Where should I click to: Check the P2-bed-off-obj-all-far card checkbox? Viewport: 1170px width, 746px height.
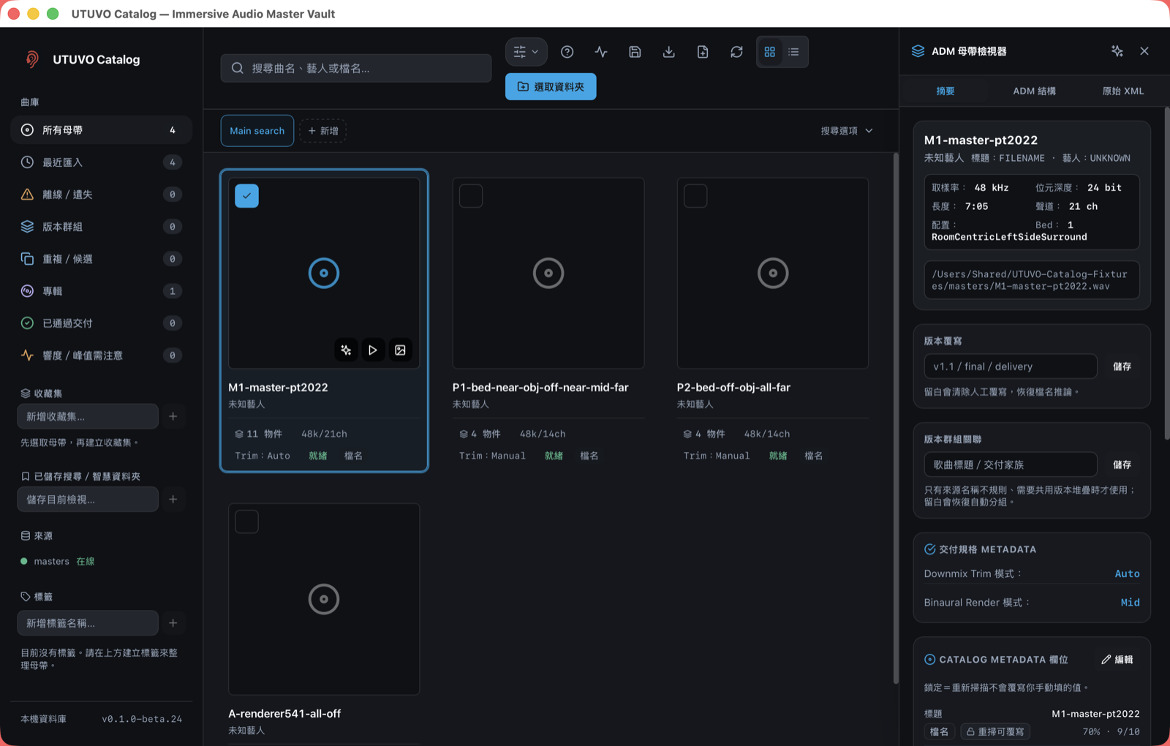click(695, 196)
